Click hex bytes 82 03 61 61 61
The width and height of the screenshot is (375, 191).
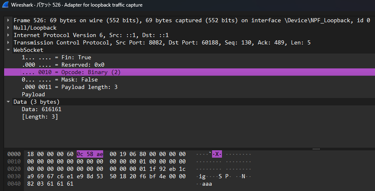click(50, 184)
